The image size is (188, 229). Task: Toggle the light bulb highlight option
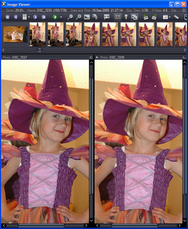click(x=126, y=17)
